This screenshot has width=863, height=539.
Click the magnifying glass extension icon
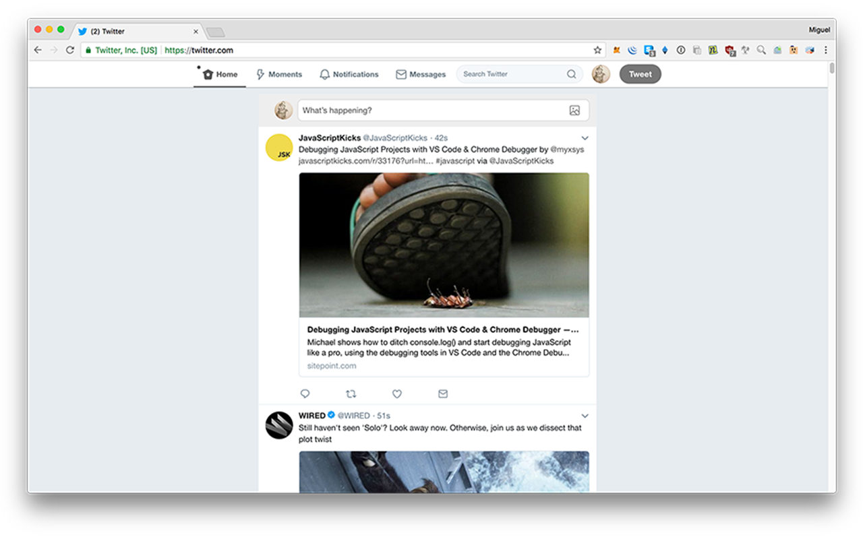(761, 50)
